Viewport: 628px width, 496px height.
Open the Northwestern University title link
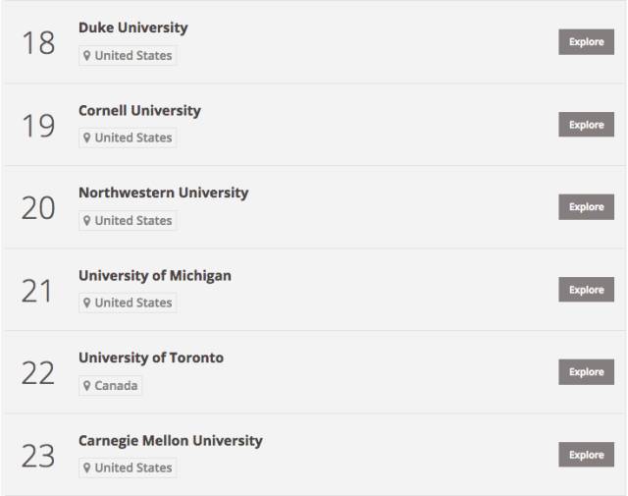(x=164, y=193)
